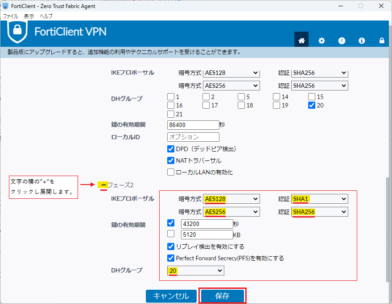Image resolution: width=392 pixels, height=304 pixels.
Task: Open the ヘルプ menu
Action: 46,16
